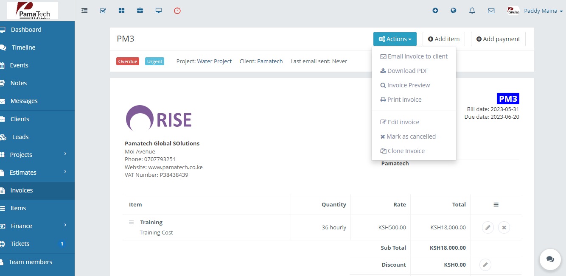Open the envelope messages icon in top bar
This screenshot has height=276, width=566.
(491, 11)
